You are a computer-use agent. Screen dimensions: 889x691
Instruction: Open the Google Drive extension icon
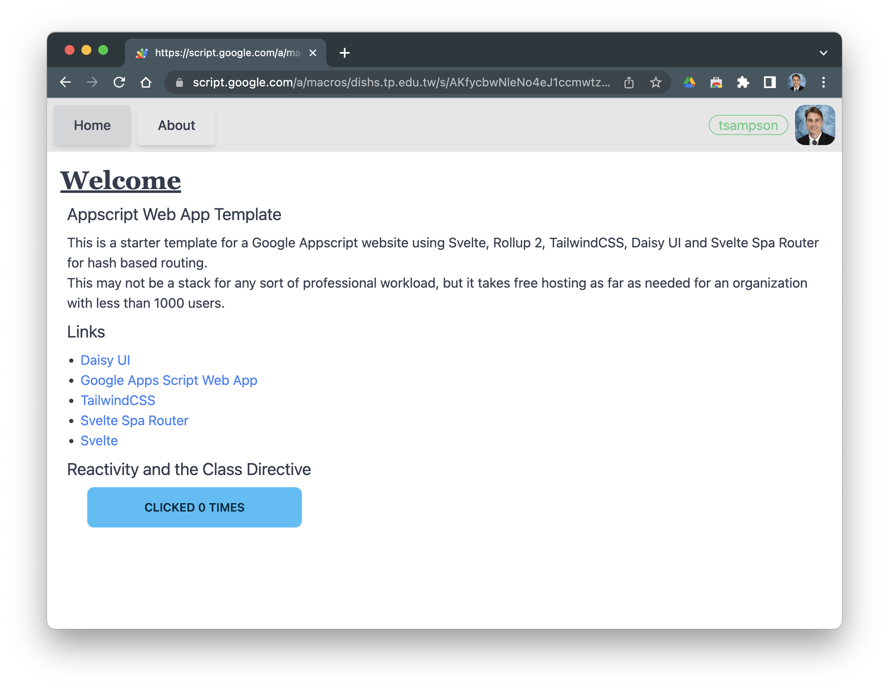pyautogui.click(x=689, y=82)
